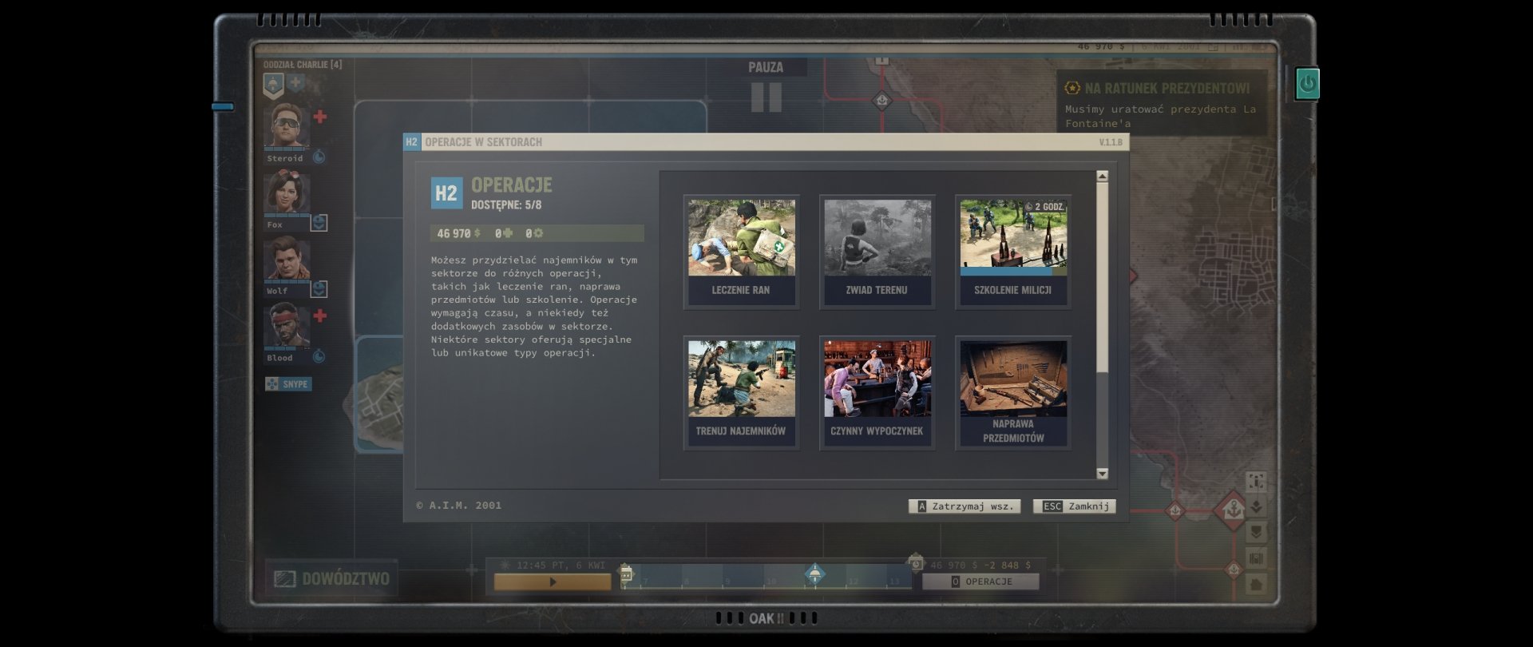
Task: Open Na Ratunek Prezydentowi quest entry
Action: point(1162,101)
